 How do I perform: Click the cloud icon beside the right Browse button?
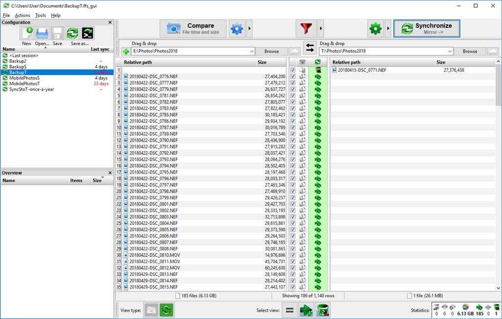[493, 51]
